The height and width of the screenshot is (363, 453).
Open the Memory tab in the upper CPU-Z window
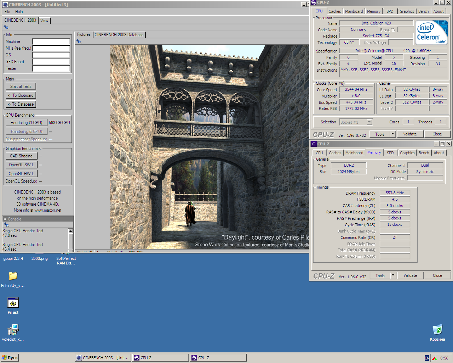pyautogui.click(x=374, y=11)
